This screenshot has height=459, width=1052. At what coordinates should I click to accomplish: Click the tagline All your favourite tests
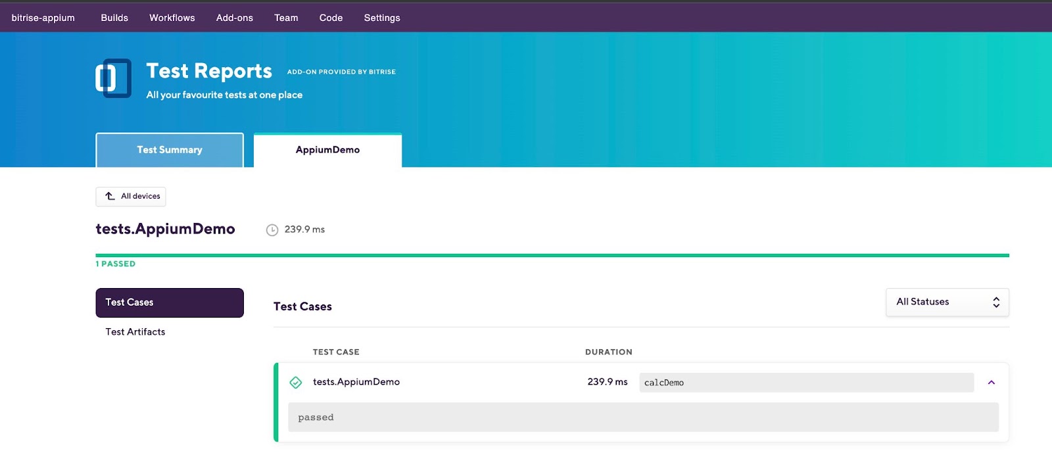tap(224, 95)
